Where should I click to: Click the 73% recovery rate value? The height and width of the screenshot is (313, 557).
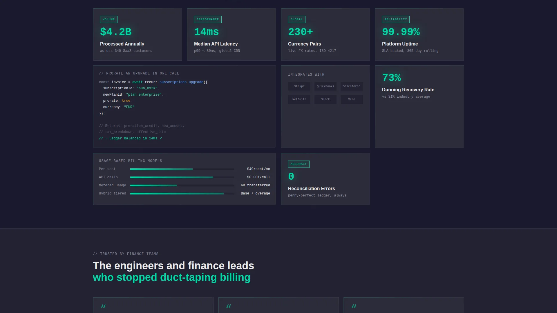(391, 78)
